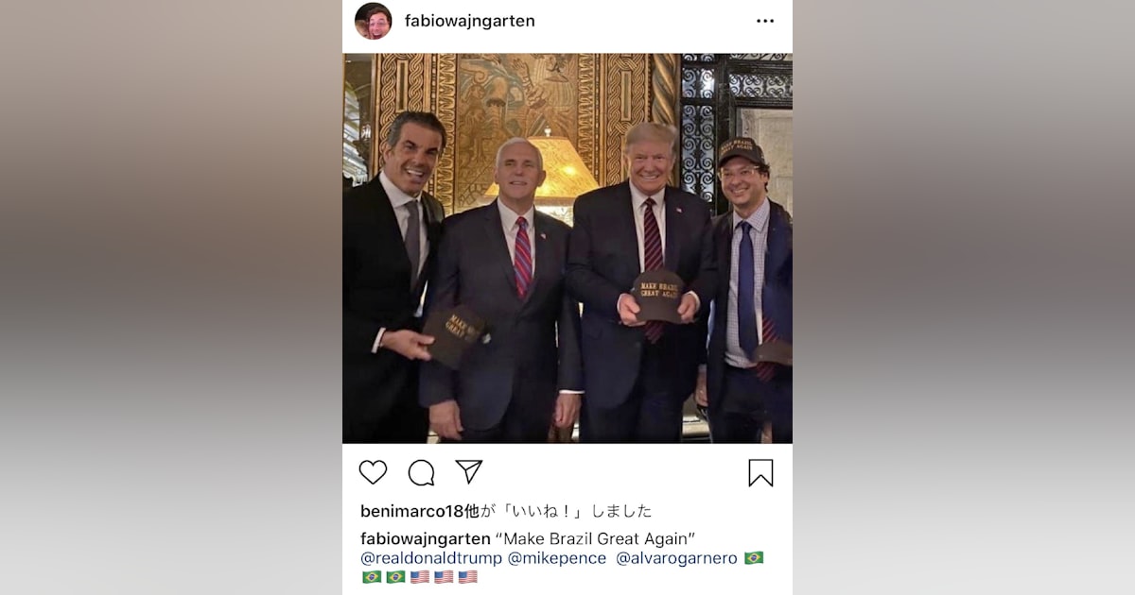This screenshot has width=1135, height=595.
Task: Open the fabiowajngarten username in the post header
Action: 469,21
